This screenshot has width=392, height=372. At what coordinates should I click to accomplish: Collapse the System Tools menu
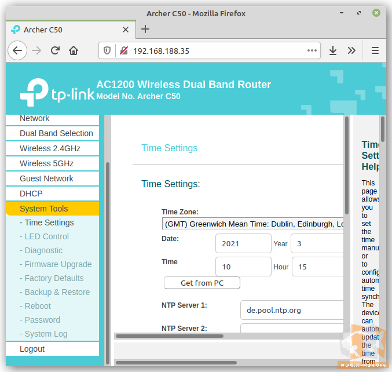click(x=53, y=209)
